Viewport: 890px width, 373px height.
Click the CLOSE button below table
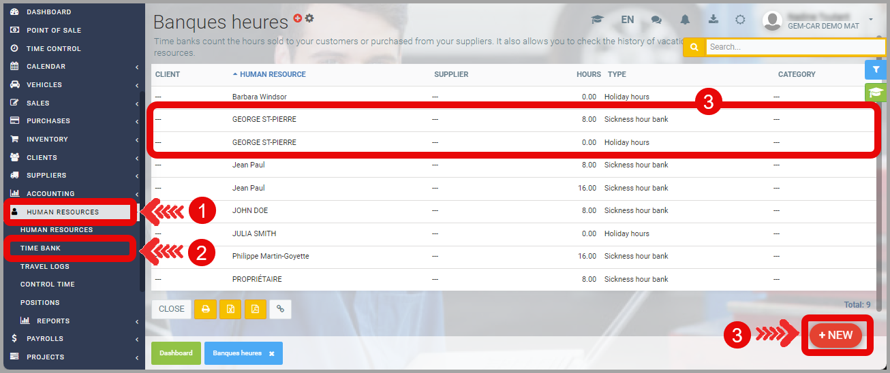pos(171,309)
